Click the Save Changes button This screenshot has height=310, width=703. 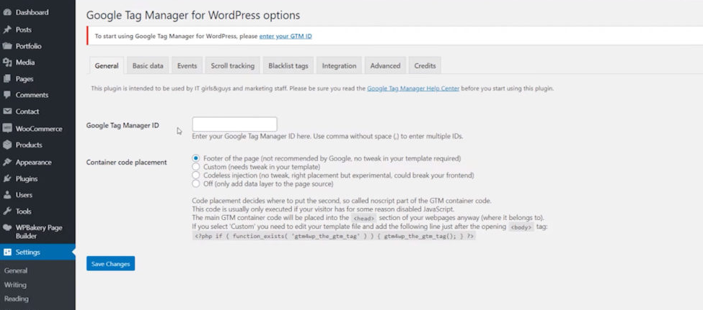point(111,264)
